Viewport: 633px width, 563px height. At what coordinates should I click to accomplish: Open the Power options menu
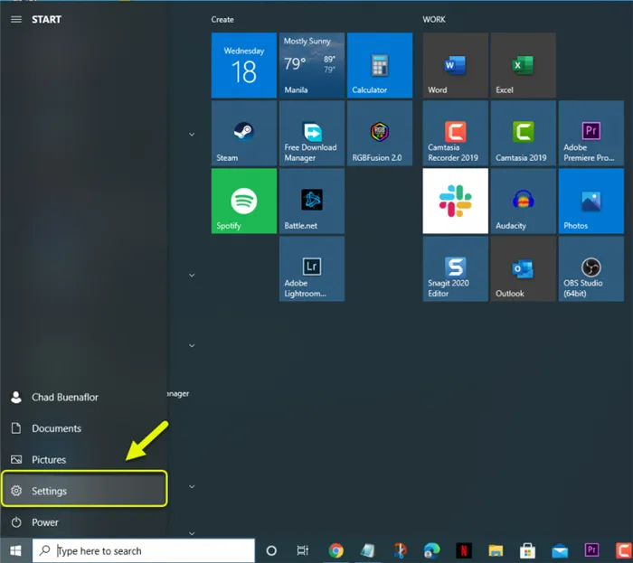tap(84, 522)
